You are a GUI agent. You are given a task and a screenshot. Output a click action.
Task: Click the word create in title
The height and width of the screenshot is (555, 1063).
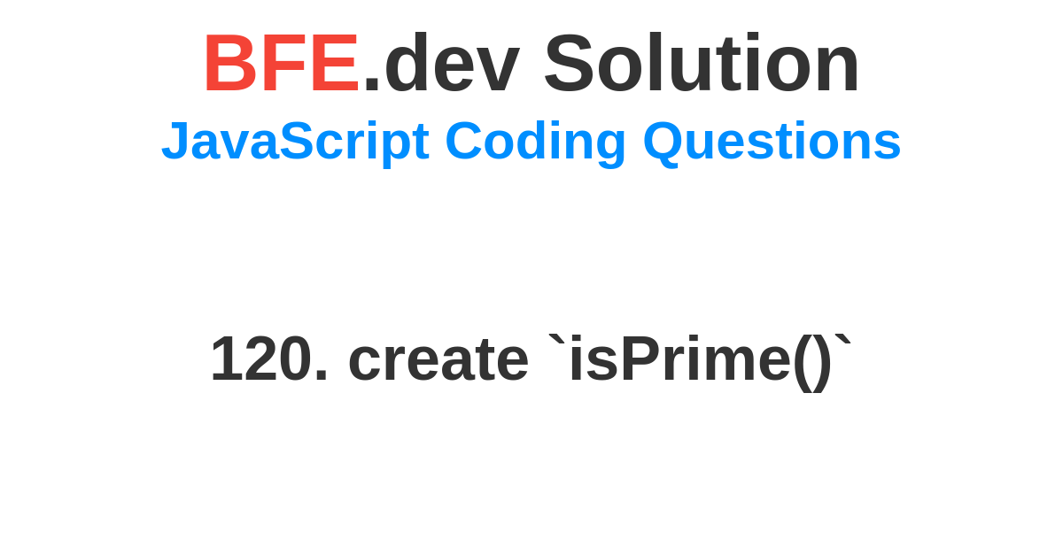click(x=438, y=358)
